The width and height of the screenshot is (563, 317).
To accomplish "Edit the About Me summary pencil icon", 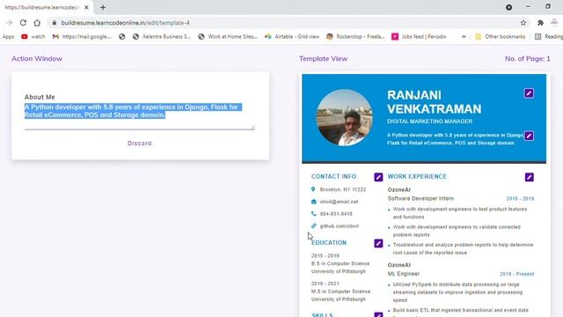I will coord(529,136).
